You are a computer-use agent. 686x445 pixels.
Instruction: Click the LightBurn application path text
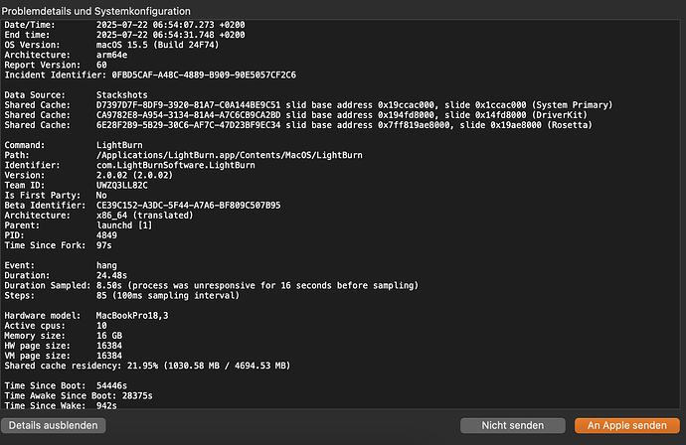(228, 154)
